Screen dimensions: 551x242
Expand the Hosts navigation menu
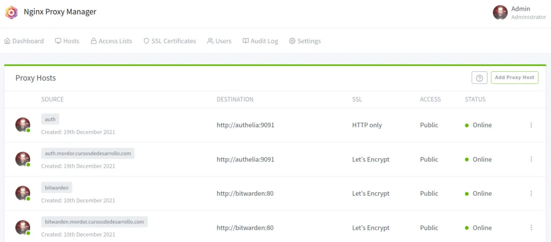click(x=67, y=41)
